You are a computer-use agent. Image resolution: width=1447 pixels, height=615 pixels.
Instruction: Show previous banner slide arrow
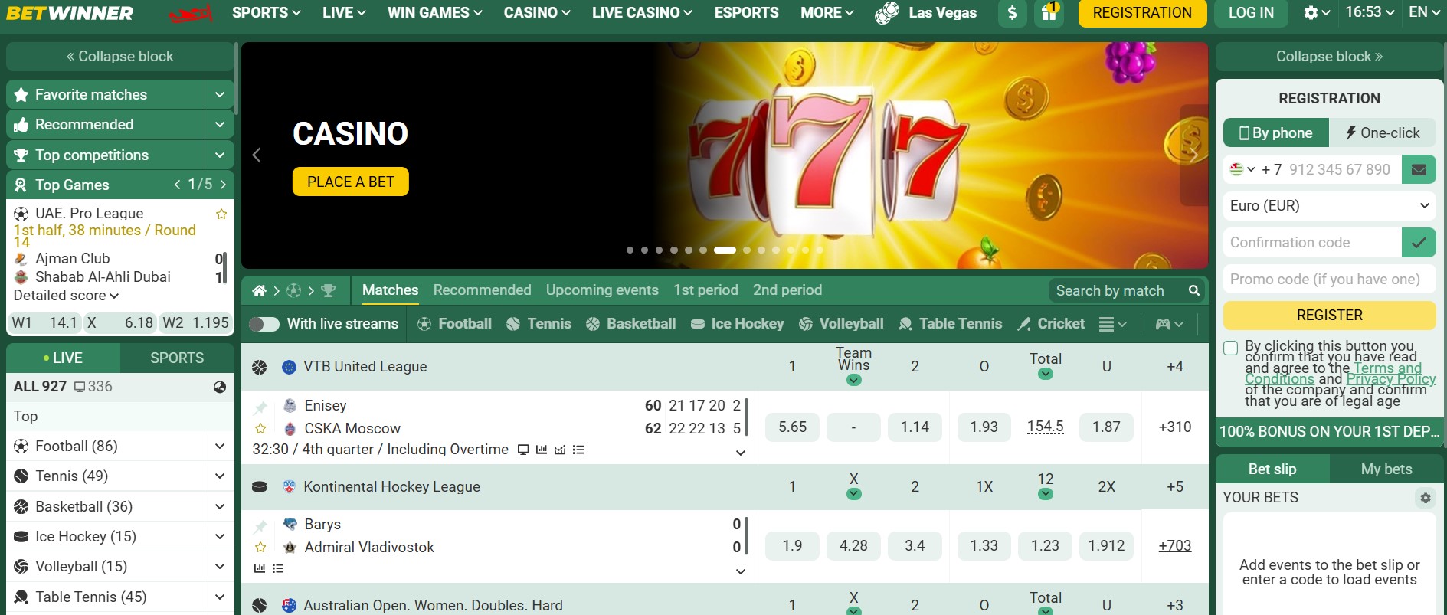click(x=257, y=155)
